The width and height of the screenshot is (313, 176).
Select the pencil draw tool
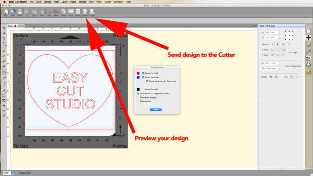coord(4,56)
